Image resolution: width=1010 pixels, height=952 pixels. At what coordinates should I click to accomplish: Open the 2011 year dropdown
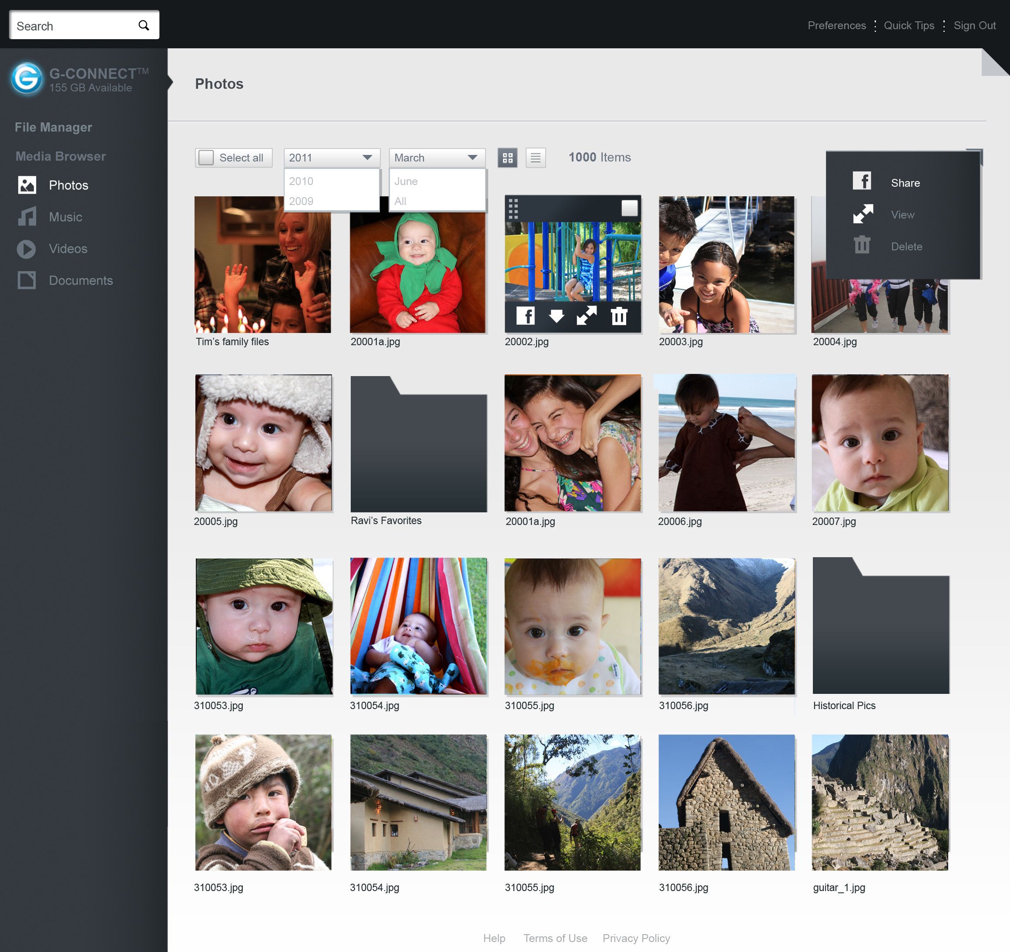coord(331,158)
